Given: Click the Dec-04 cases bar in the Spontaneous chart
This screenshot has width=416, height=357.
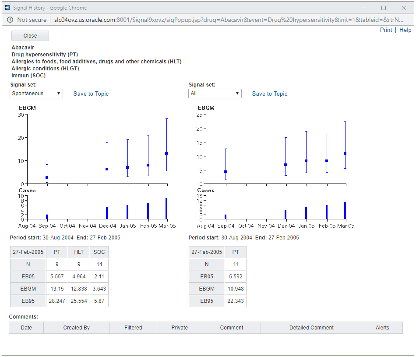Looking at the screenshot, I should pyautogui.click(x=107, y=213).
